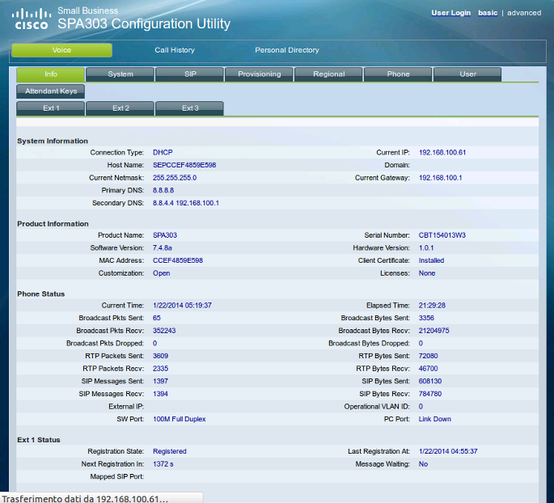Click product name value SPA303
The image size is (554, 503).
[165, 235]
